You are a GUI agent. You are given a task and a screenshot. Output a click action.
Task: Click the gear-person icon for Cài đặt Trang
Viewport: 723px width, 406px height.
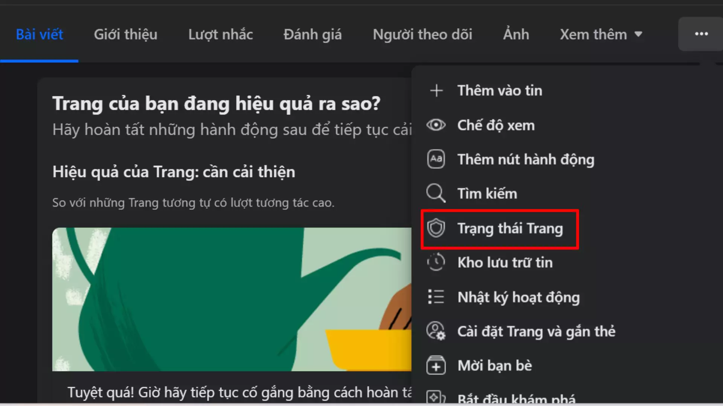click(x=436, y=331)
